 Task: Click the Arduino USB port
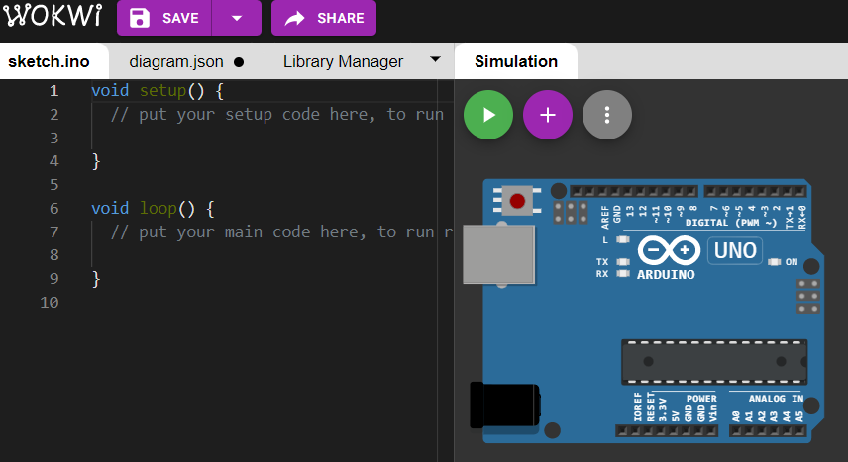click(x=498, y=254)
